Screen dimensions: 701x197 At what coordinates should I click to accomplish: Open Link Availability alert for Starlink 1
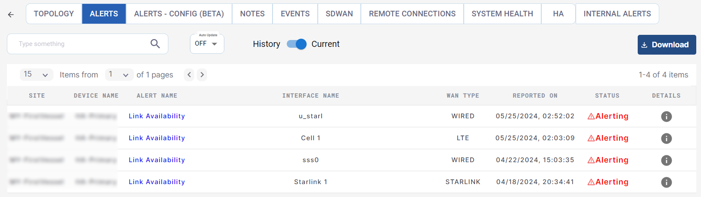[x=157, y=182]
